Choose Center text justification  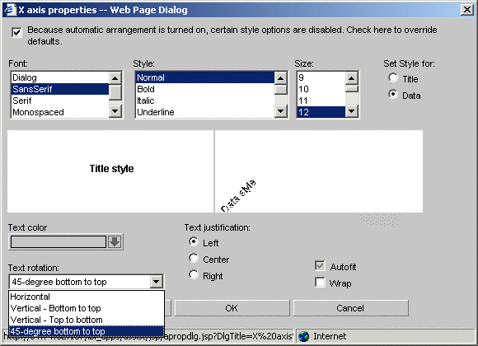tap(194, 258)
